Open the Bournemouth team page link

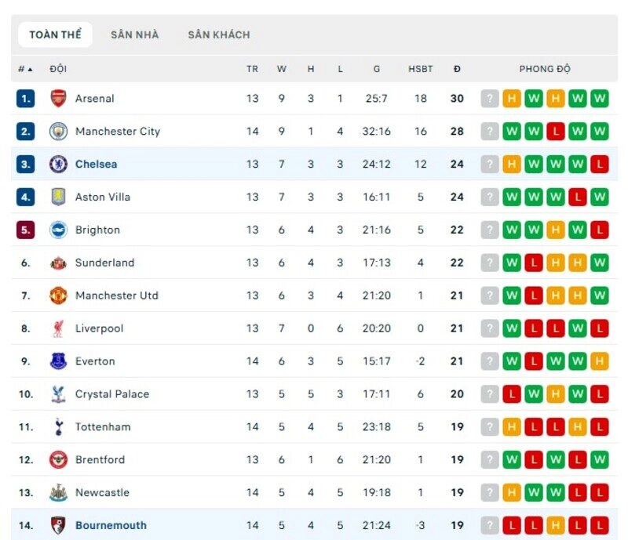pyautogui.click(x=110, y=525)
